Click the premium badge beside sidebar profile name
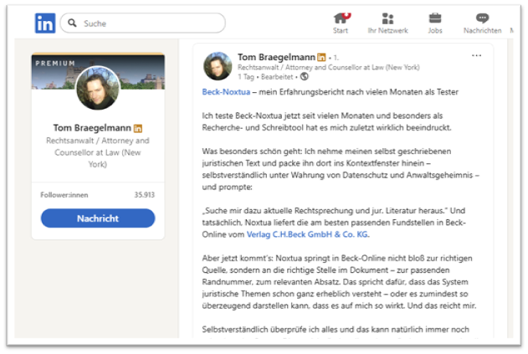Viewport: 528px width, 354px height. tap(138, 128)
